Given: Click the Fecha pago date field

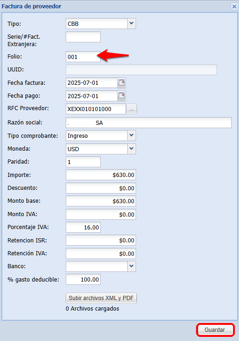Looking at the screenshot, I should coord(92,96).
